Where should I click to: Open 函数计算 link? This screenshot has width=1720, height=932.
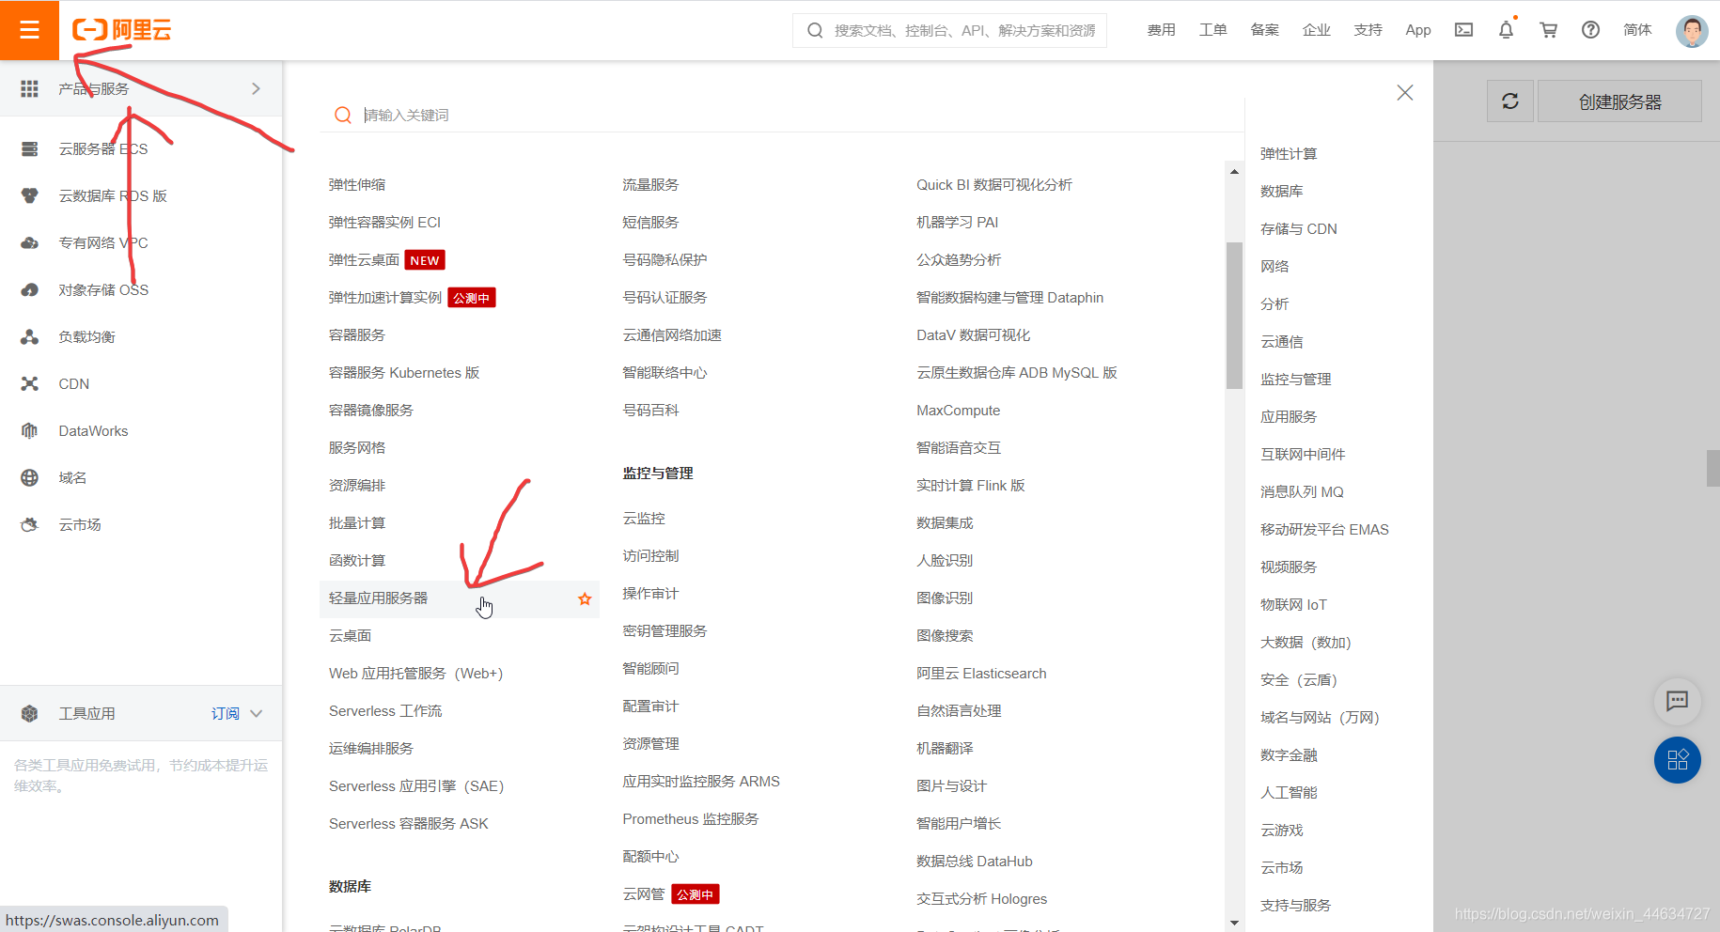click(357, 561)
